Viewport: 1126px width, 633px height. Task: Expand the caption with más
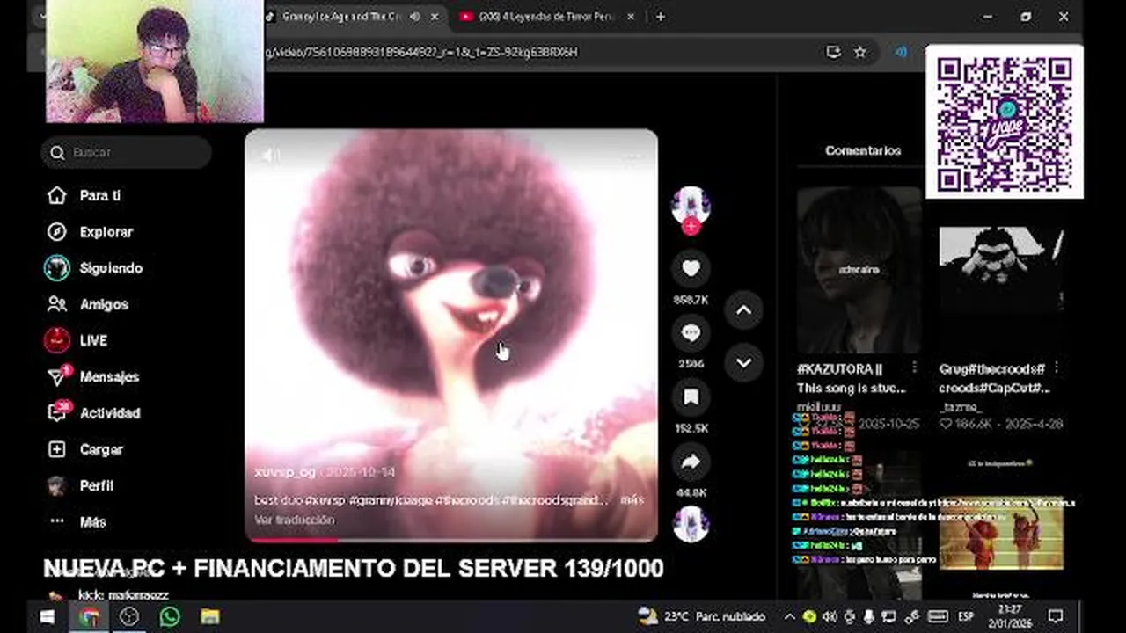pyautogui.click(x=632, y=499)
